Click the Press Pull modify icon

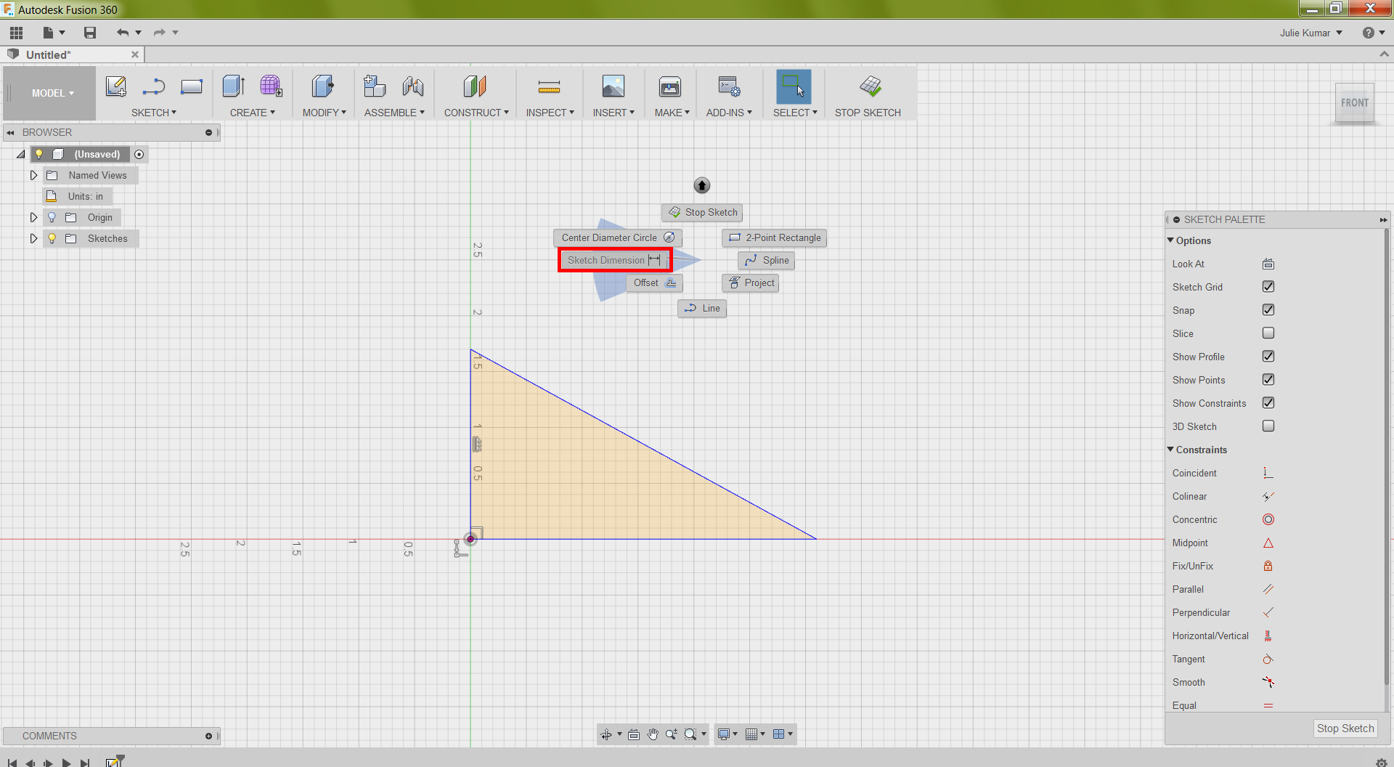coord(323,86)
